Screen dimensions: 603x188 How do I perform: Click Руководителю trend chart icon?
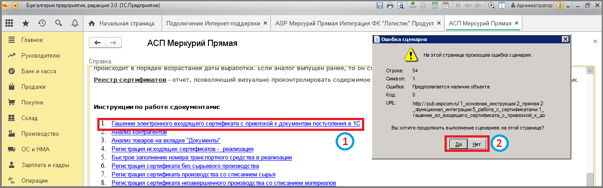pyautogui.click(x=12, y=55)
